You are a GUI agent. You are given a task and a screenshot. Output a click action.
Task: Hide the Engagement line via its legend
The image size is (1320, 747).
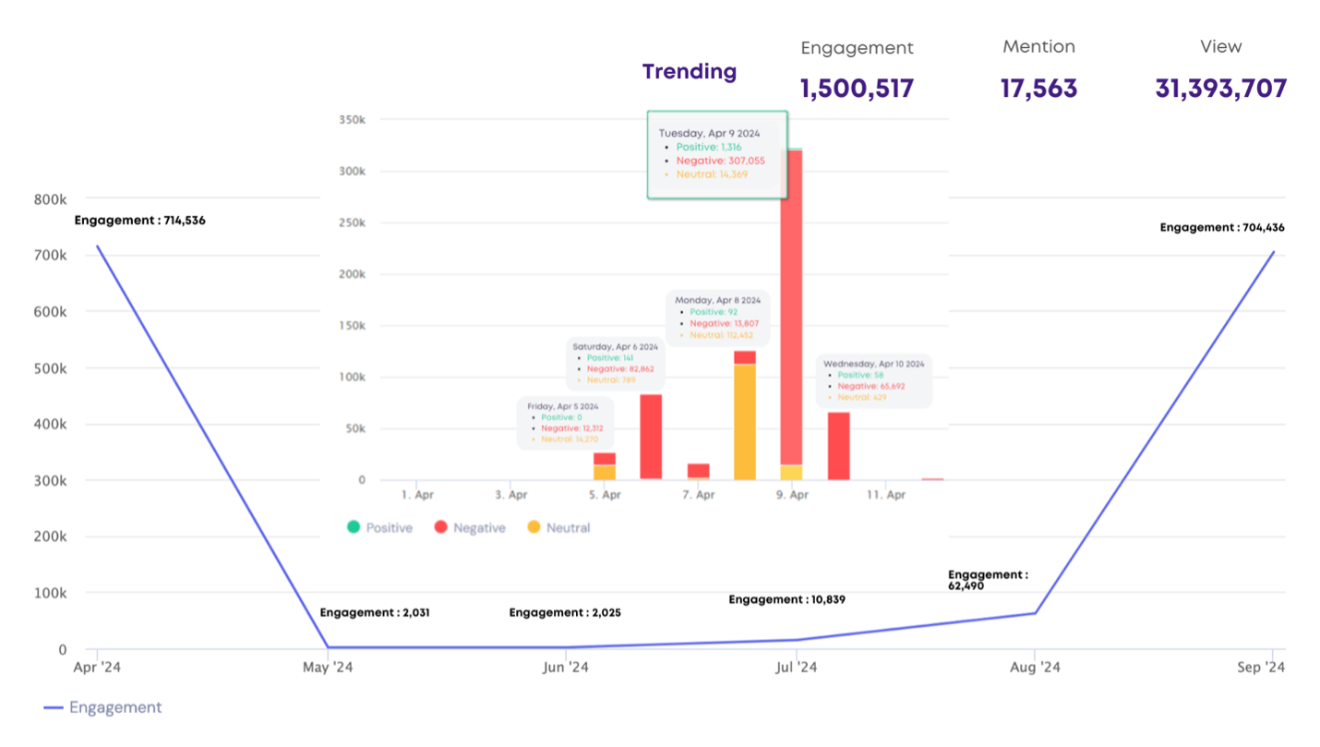click(x=102, y=707)
